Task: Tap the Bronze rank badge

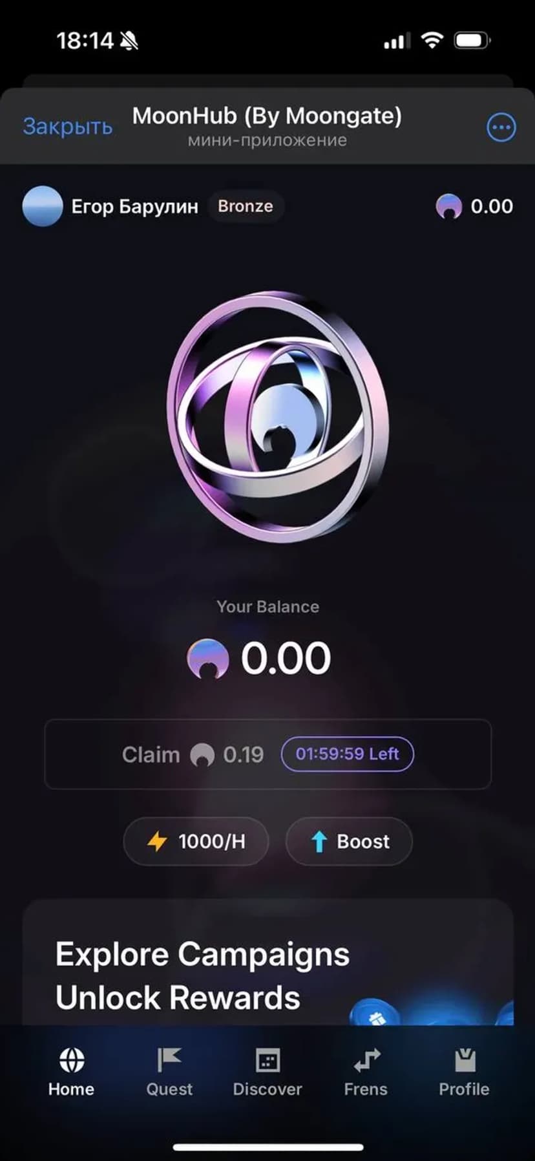Action: click(x=246, y=206)
